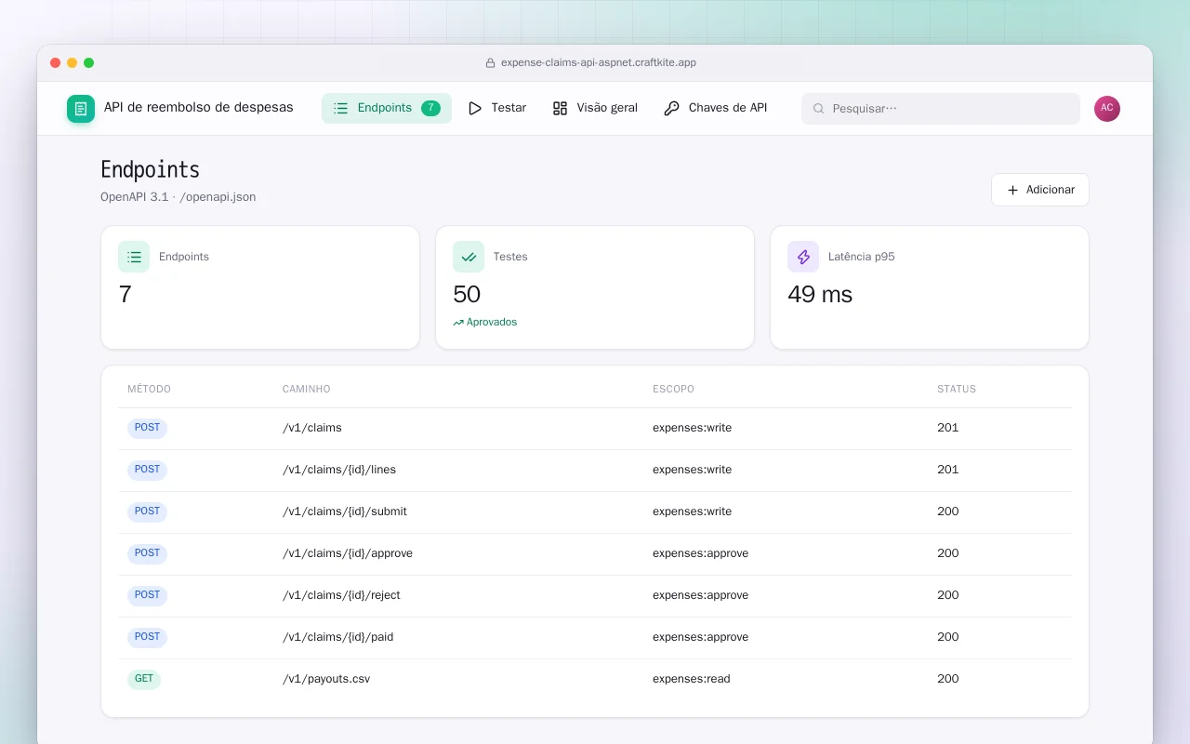
Task: Open the AC user avatar
Action: pos(1107,109)
